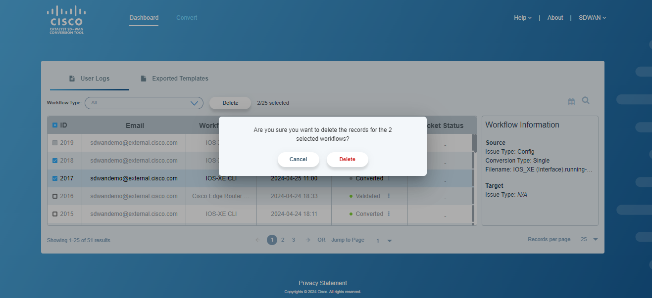Viewport: 652px width, 298px height.
Task: Open the search magnifier icon
Action: 586,100
